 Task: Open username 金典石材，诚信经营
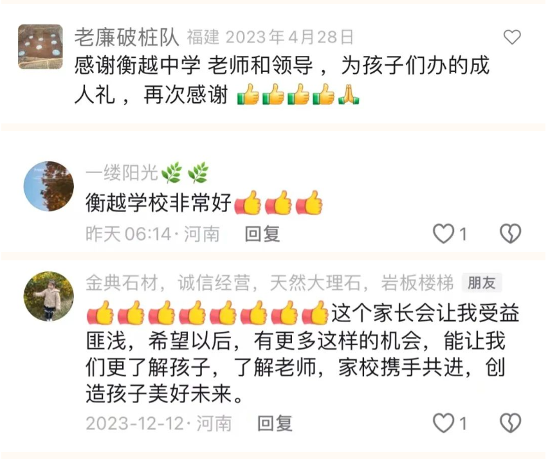pos(269,283)
